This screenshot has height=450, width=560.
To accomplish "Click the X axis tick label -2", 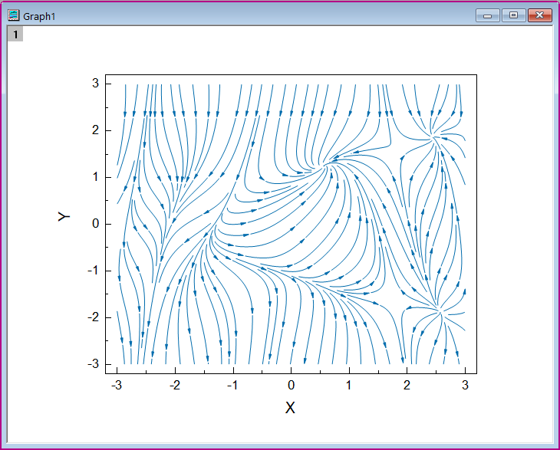I will (175, 386).
